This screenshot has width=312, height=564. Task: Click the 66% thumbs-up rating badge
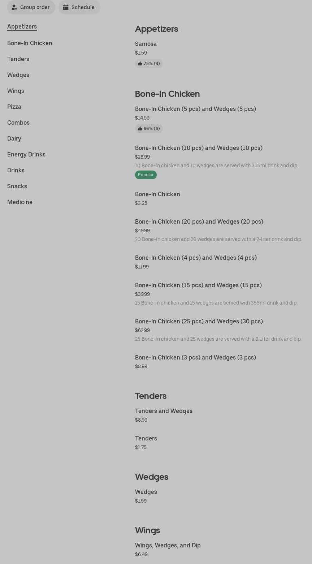(149, 129)
